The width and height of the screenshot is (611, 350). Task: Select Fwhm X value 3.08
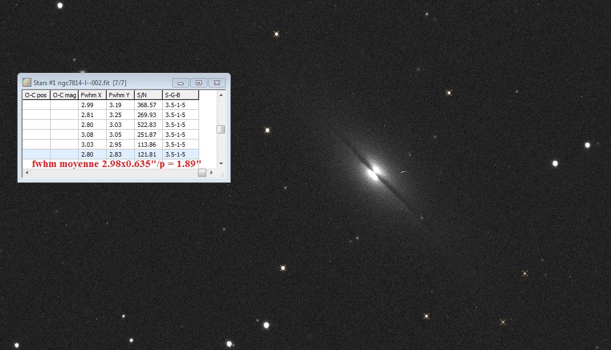pyautogui.click(x=92, y=135)
